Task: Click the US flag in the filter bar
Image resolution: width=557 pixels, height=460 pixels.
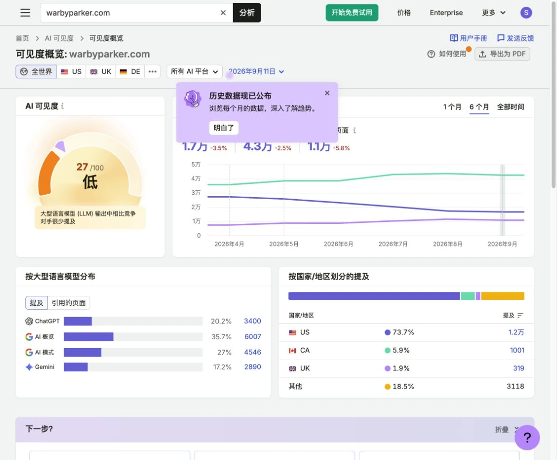Action: pos(64,71)
